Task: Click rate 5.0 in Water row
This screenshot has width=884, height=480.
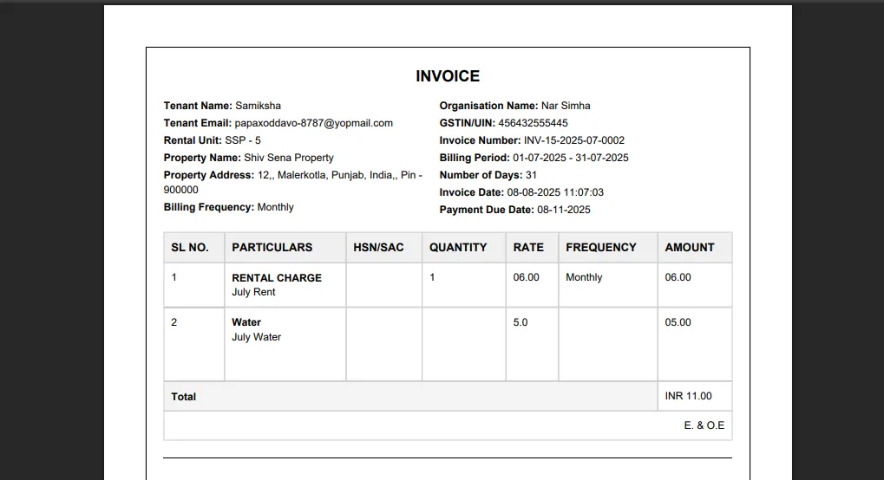Action: (521, 323)
